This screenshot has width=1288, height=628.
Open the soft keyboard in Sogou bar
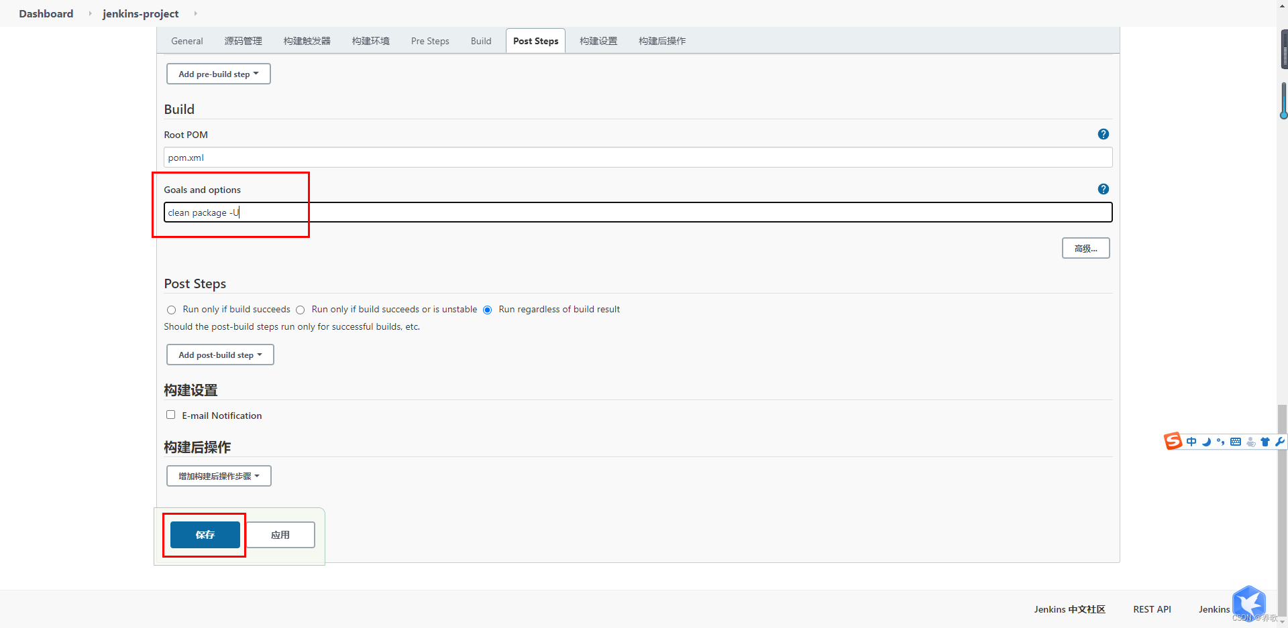pyautogui.click(x=1236, y=442)
